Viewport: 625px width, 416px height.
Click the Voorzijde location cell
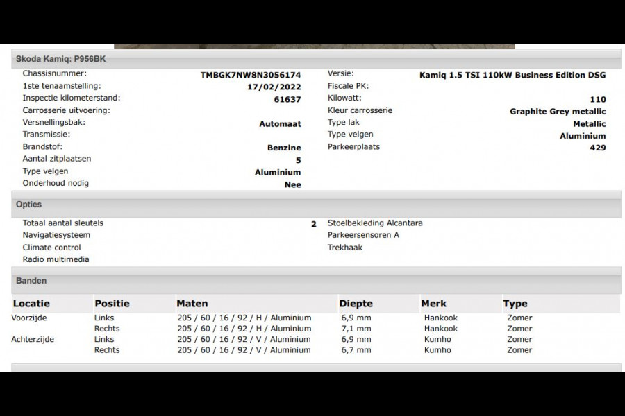(28, 318)
